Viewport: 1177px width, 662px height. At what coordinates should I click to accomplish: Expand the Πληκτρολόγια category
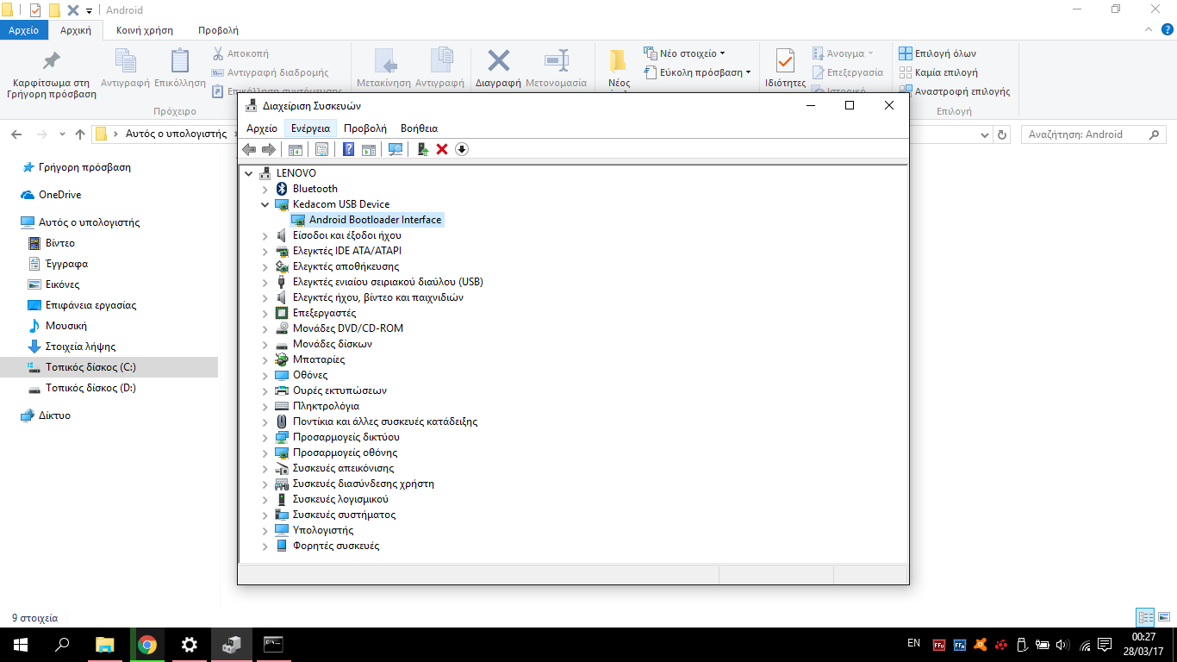point(265,406)
